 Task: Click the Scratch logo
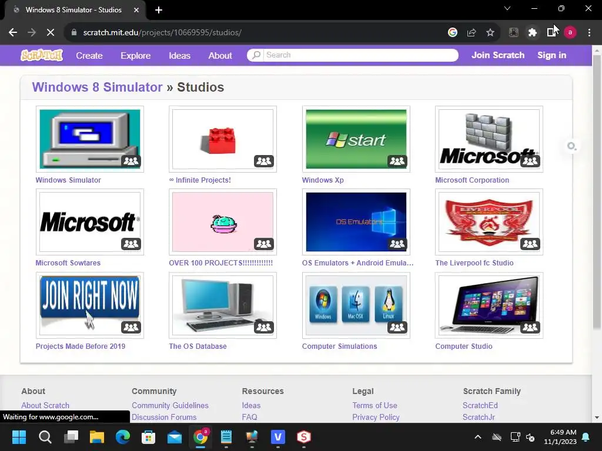coord(42,55)
